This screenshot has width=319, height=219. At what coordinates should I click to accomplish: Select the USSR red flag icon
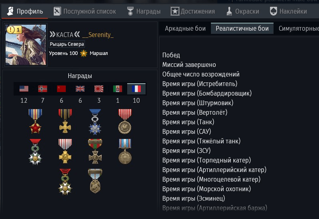click(61, 89)
